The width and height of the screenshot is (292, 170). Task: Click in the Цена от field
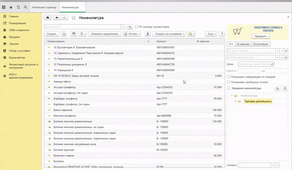tap(249, 71)
